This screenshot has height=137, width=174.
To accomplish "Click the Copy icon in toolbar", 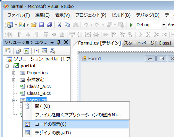I will (x=67, y=25).
